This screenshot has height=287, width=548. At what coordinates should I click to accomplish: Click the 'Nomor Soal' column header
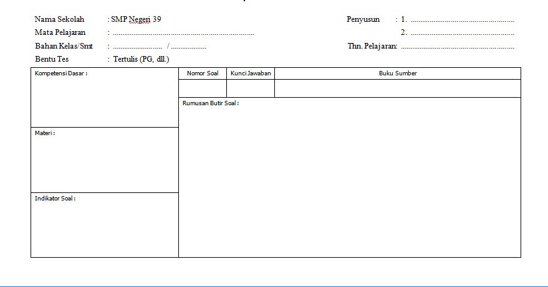coord(203,73)
